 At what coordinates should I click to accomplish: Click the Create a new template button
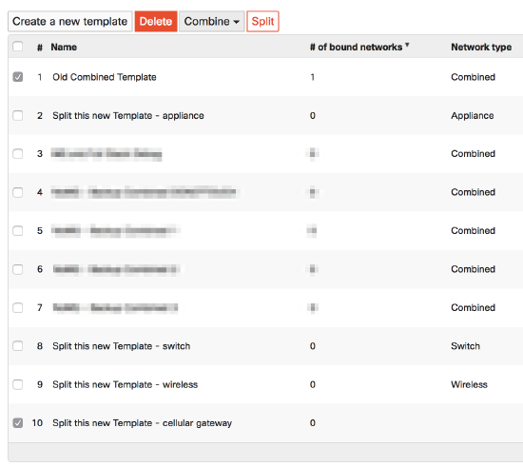click(x=70, y=22)
